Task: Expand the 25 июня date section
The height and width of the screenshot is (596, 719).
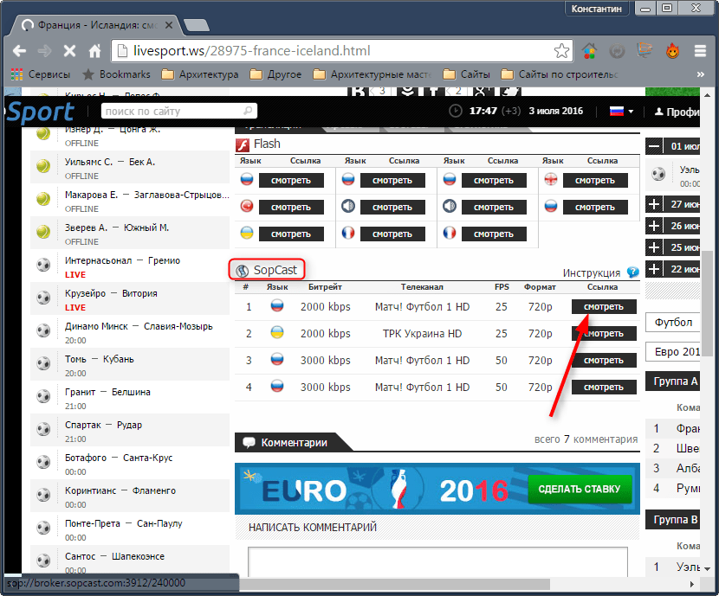Action: [x=654, y=247]
